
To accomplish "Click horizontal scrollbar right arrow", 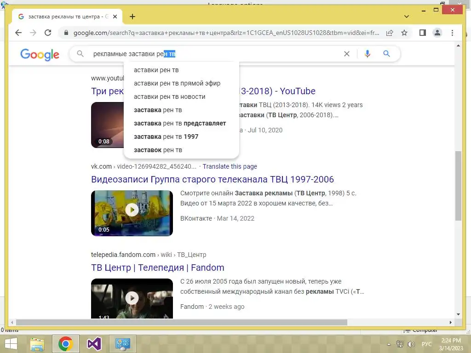I will 451,322.
